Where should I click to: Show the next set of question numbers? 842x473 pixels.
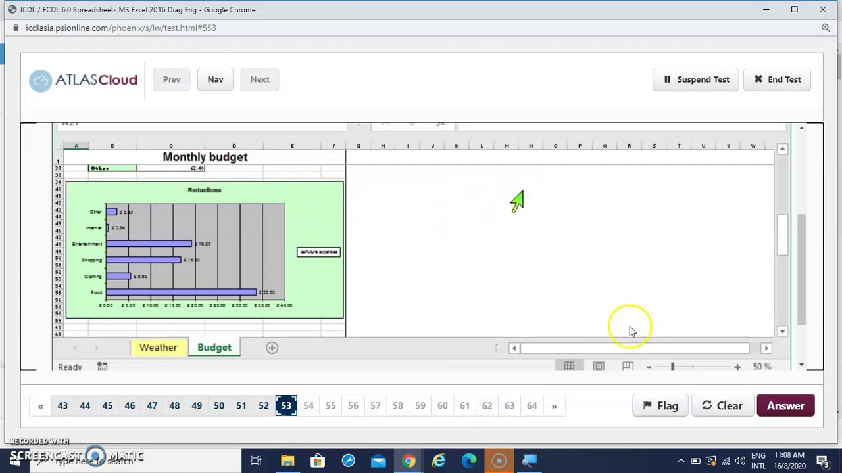coord(554,405)
